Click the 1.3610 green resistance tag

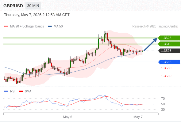pos(169,44)
